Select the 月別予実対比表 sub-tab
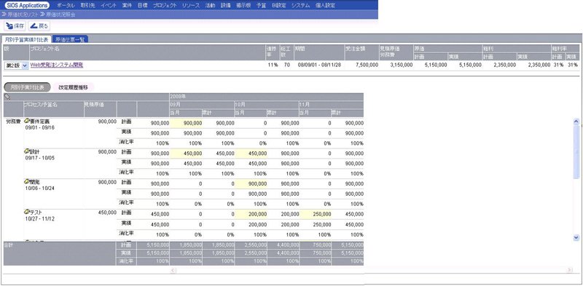This screenshot has height=286, width=583. (27, 87)
